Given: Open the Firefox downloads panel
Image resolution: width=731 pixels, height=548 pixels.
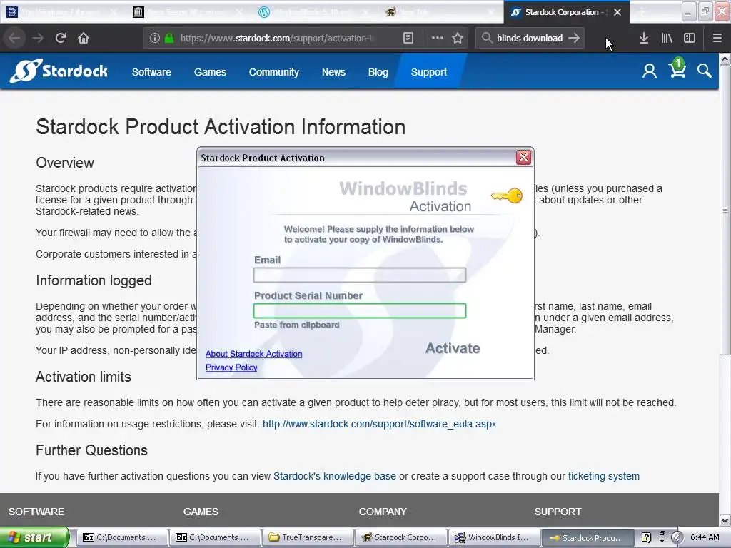Looking at the screenshot, I should pos(643,38).
